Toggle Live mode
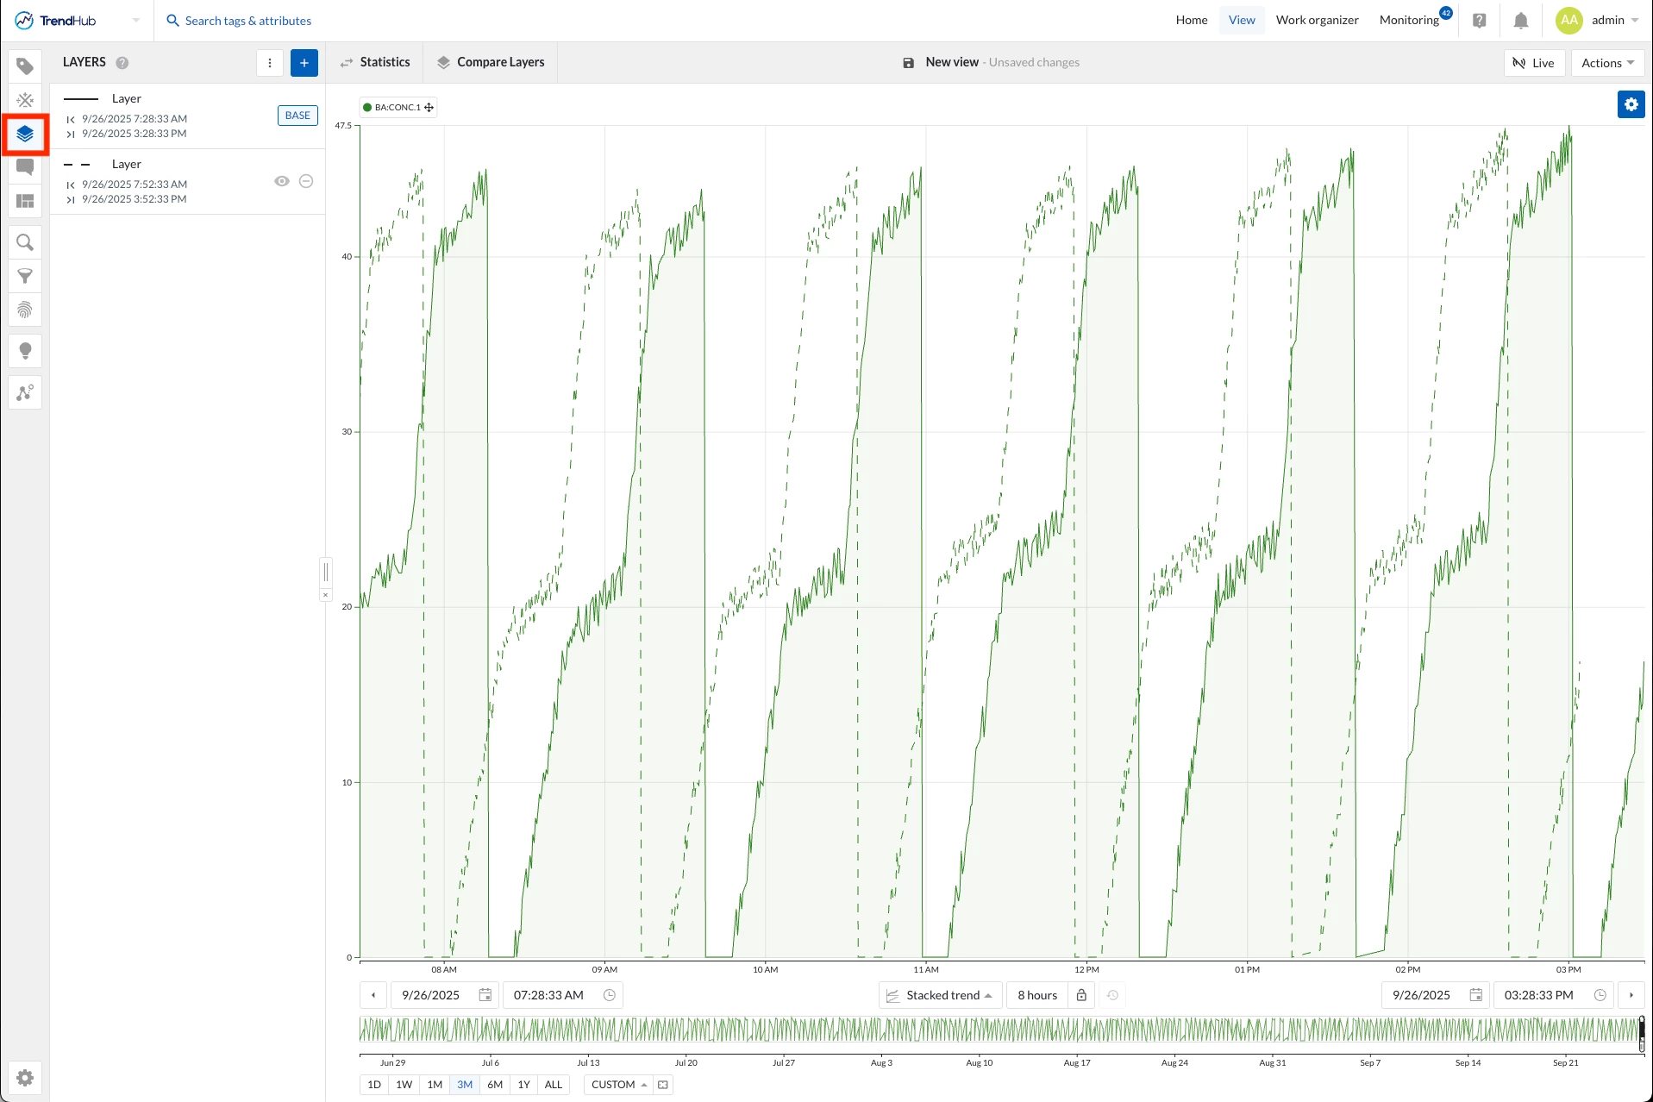1653x1102 pixels. pyautogui.click(x=1534, y=63)
